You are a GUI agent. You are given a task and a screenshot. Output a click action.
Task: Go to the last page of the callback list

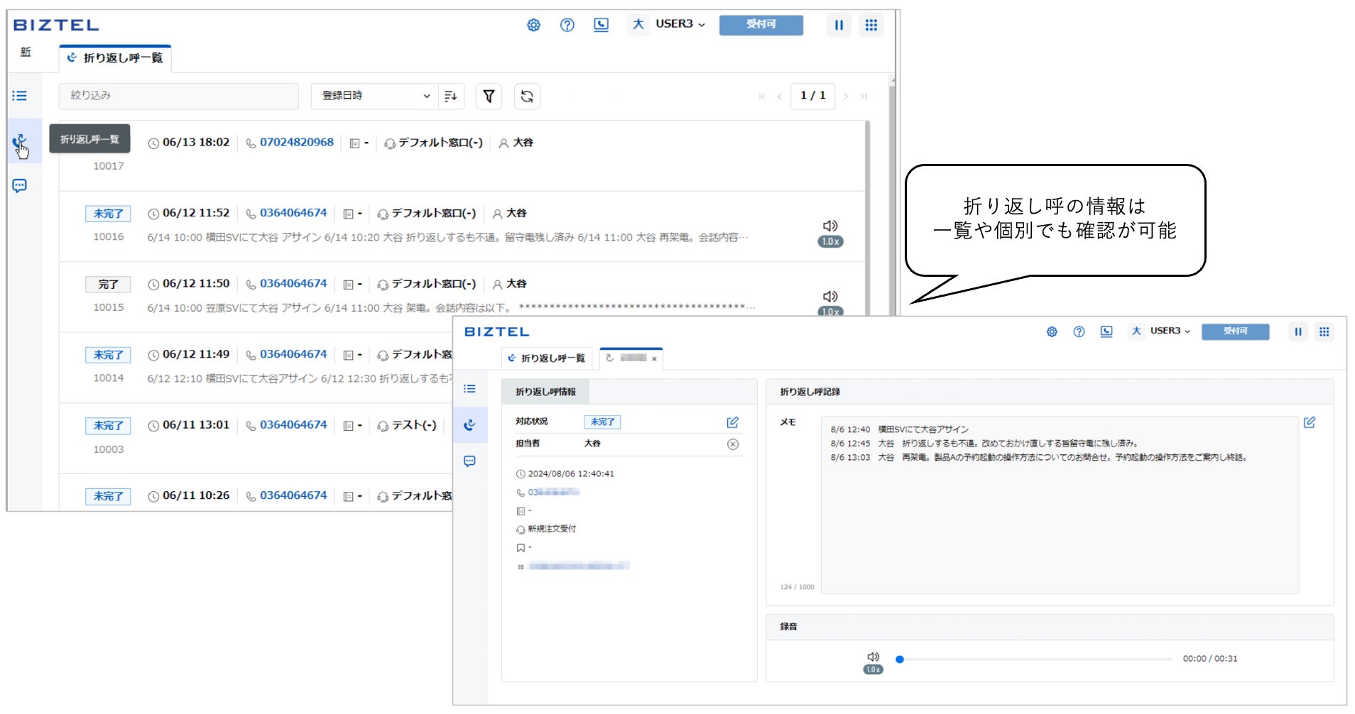[x=864, y=97]
